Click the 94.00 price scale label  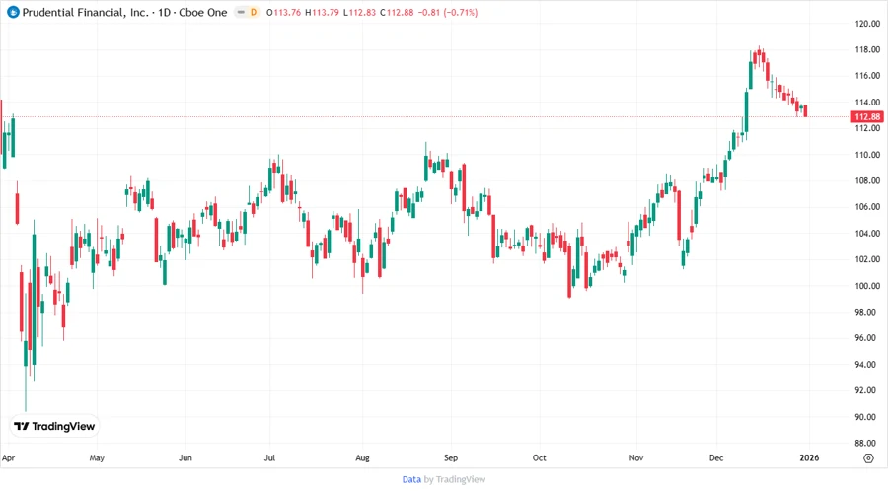tap(867, 364)
